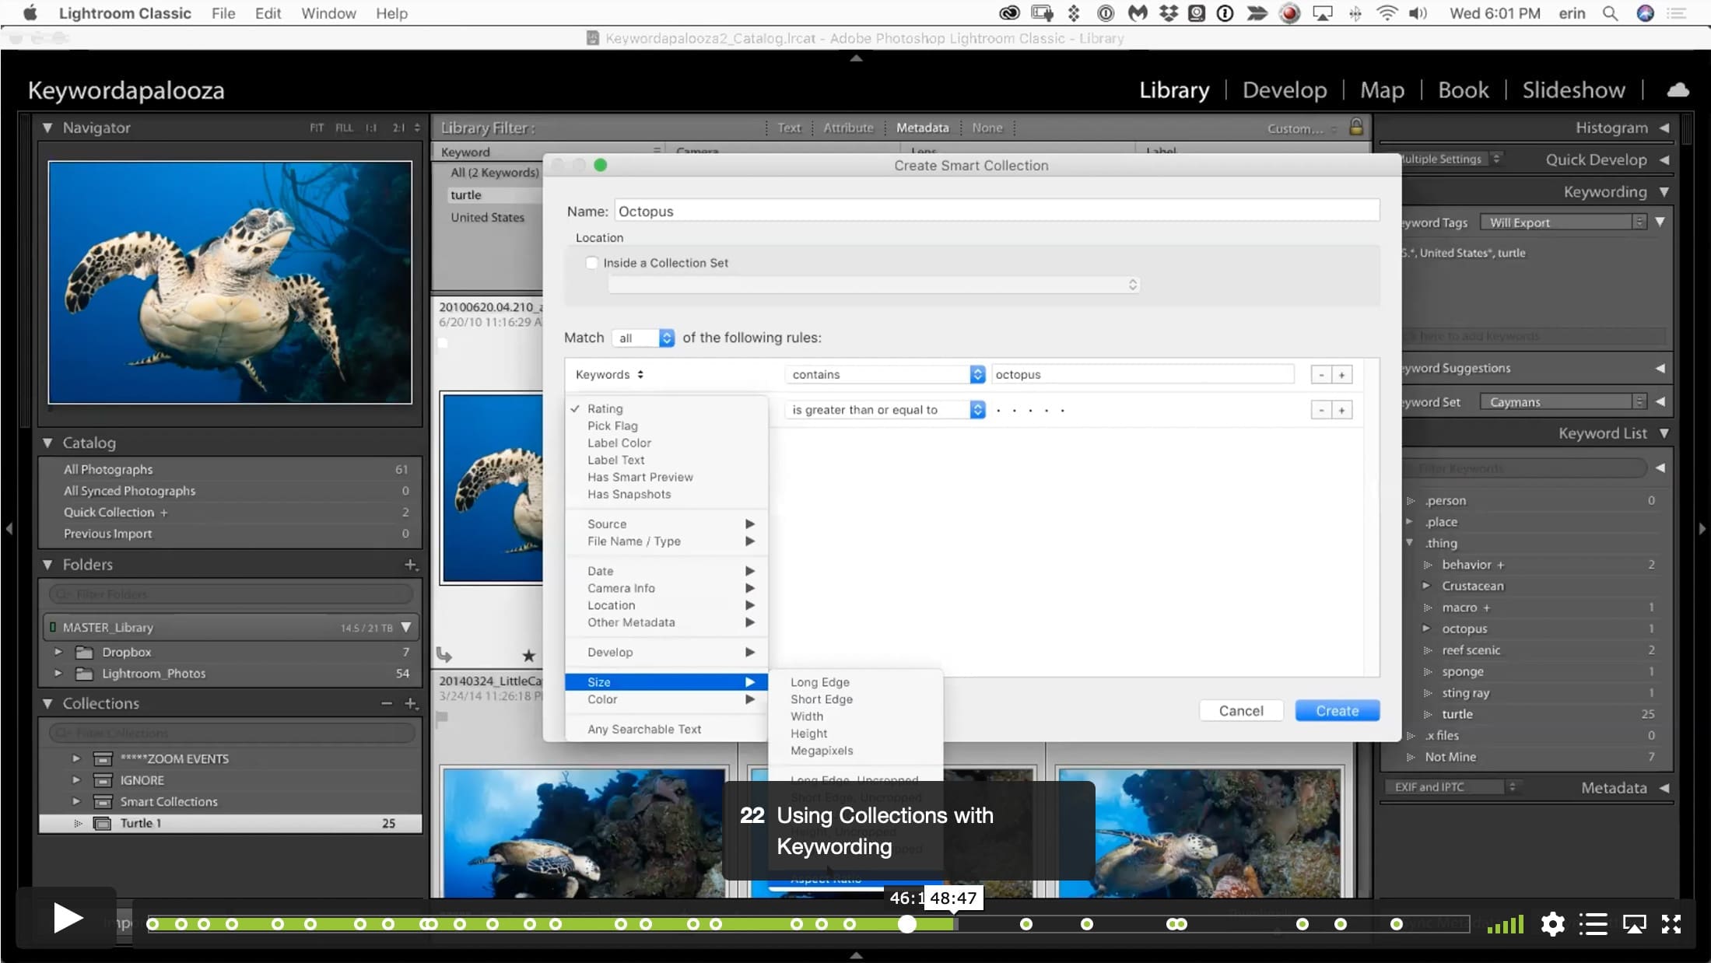Image resolution: width=1711 pixels, height=963 pixels.
Task: Select Any Searchable Text menu item
Action: (x=644, y=730)
